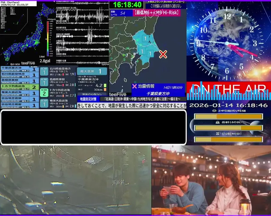
Task: Click the 30km depth value in detail panel
Action: pos(98,90)
